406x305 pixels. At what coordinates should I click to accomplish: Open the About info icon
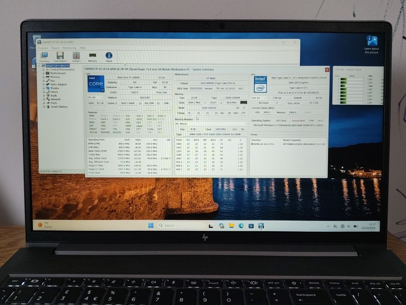(x=109, y=56)
